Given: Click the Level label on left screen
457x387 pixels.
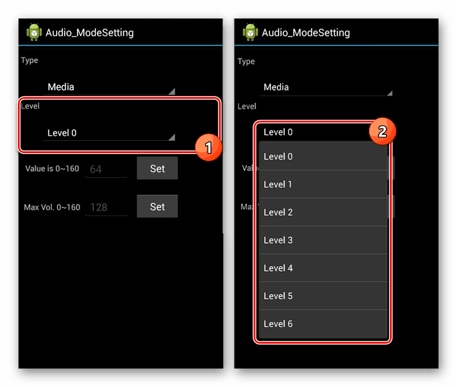Looking at the screenshot, I should pos(30,106).
